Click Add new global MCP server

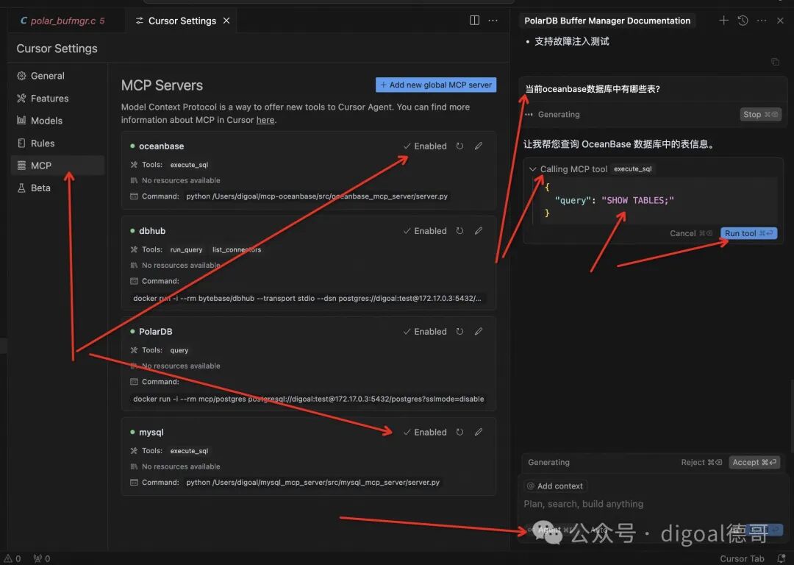(x=436, y=85)
